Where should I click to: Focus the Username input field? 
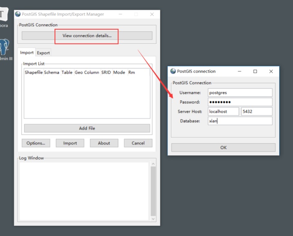(x=240, y=93)
